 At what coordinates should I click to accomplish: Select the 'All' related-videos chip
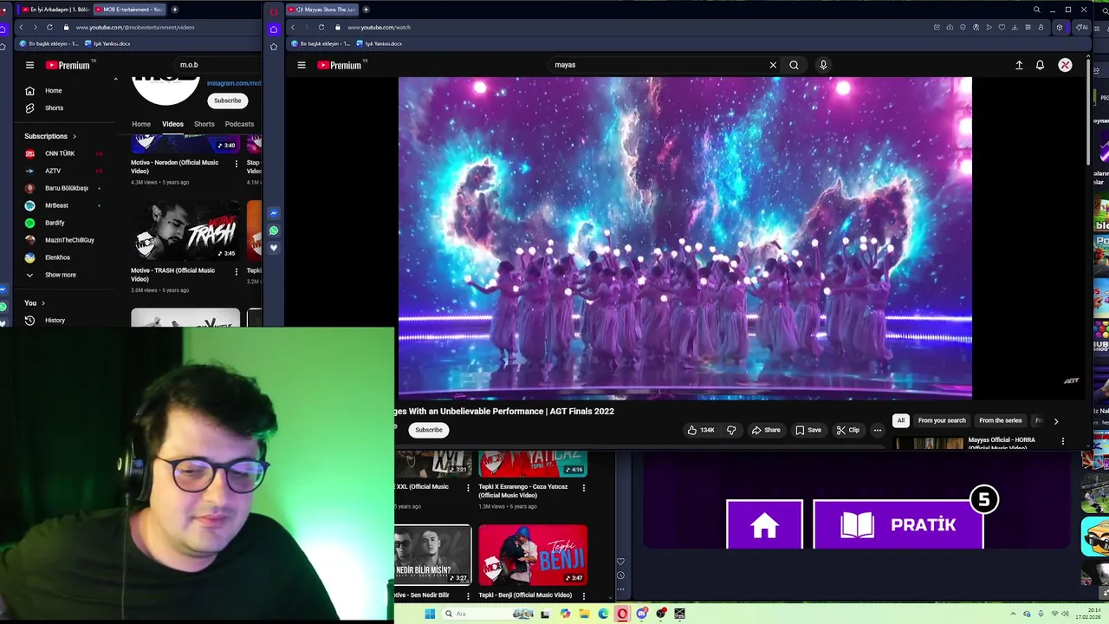[x=900, y=420]
